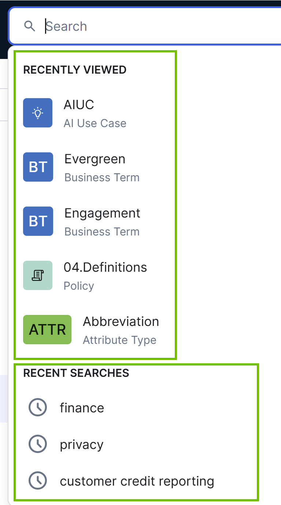Image resolution: width=281 pixels, height=505 pixels.
Task: Select the customer credit reporting recent search
Action: pos(137,480)
